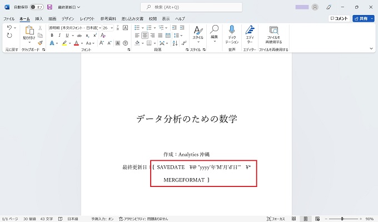Open the ファイル menu
The image size is (378, 222).
pos(9,18)
